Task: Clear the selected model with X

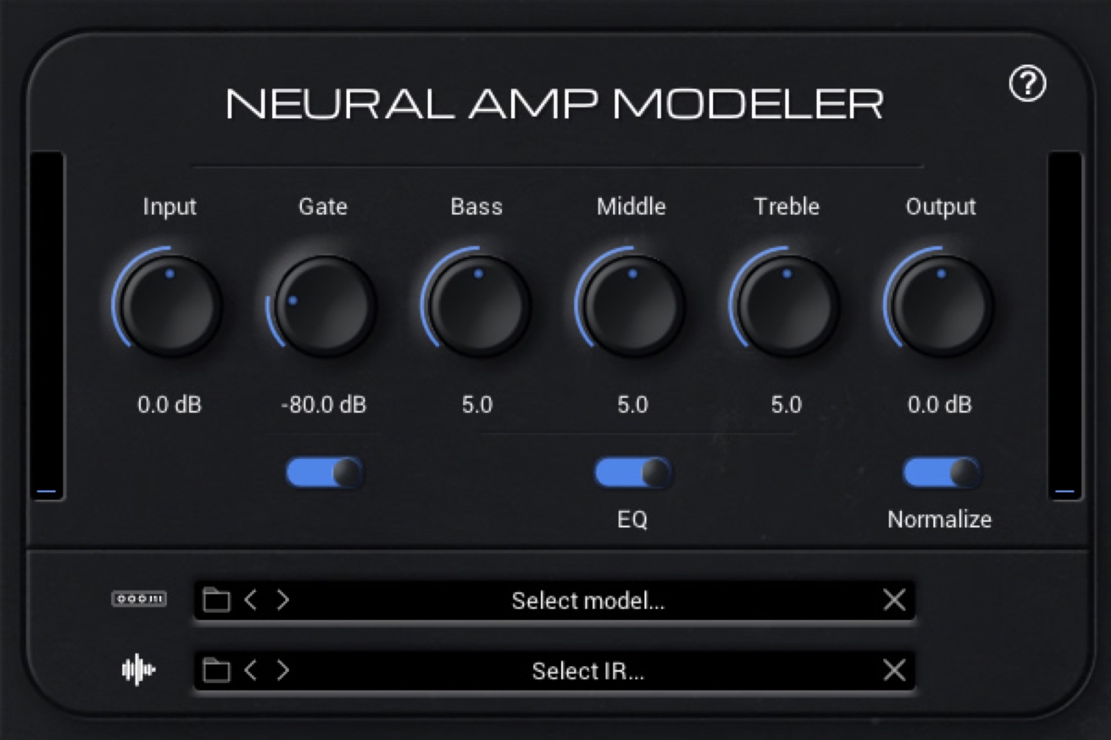Action: click(x=894, y=600)
